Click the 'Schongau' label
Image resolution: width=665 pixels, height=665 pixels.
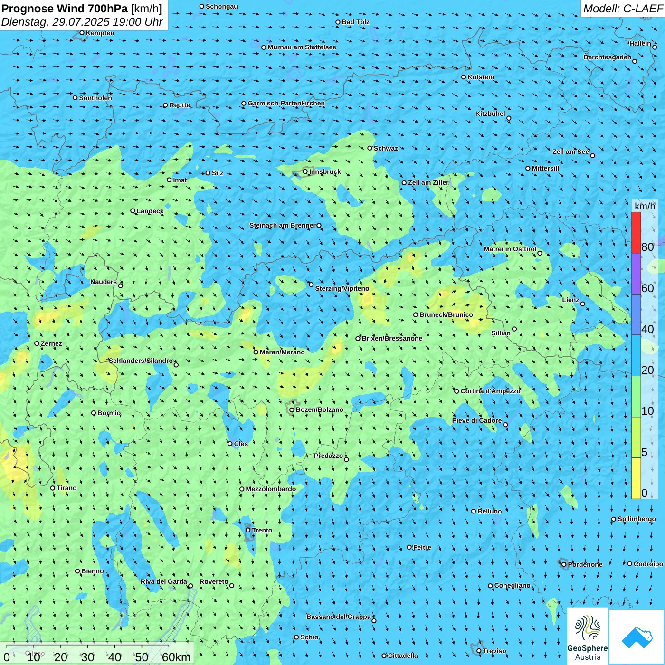222,6
